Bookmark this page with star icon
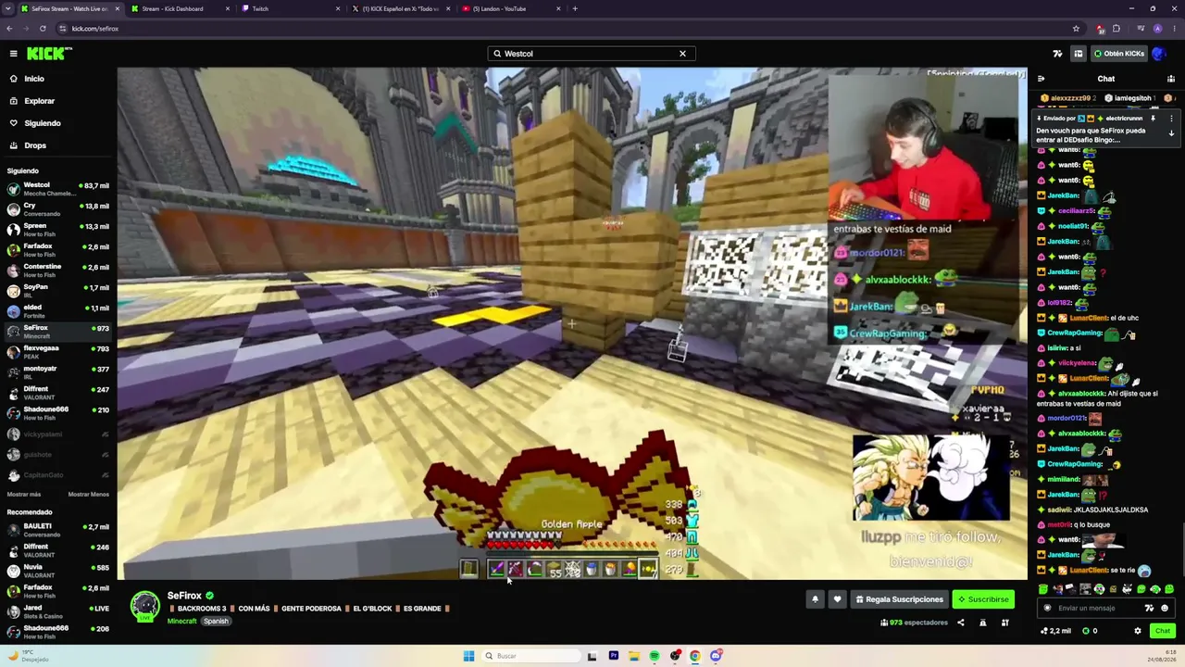This screenshot has width=1185, height=667. pos(1076,29)
